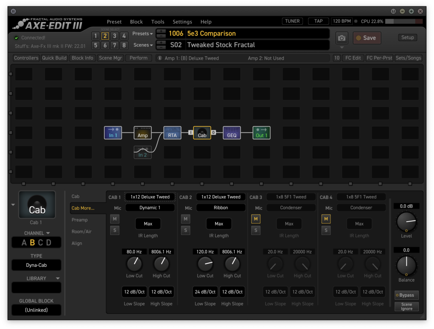
Task: Open CAB 1 IR Length Max dropdown
Action: click(148, 224)
